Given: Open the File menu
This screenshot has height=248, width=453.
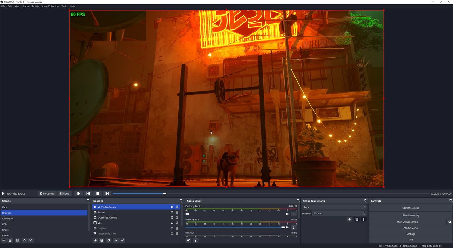Looking at the screenshot, I should [3, 6].
